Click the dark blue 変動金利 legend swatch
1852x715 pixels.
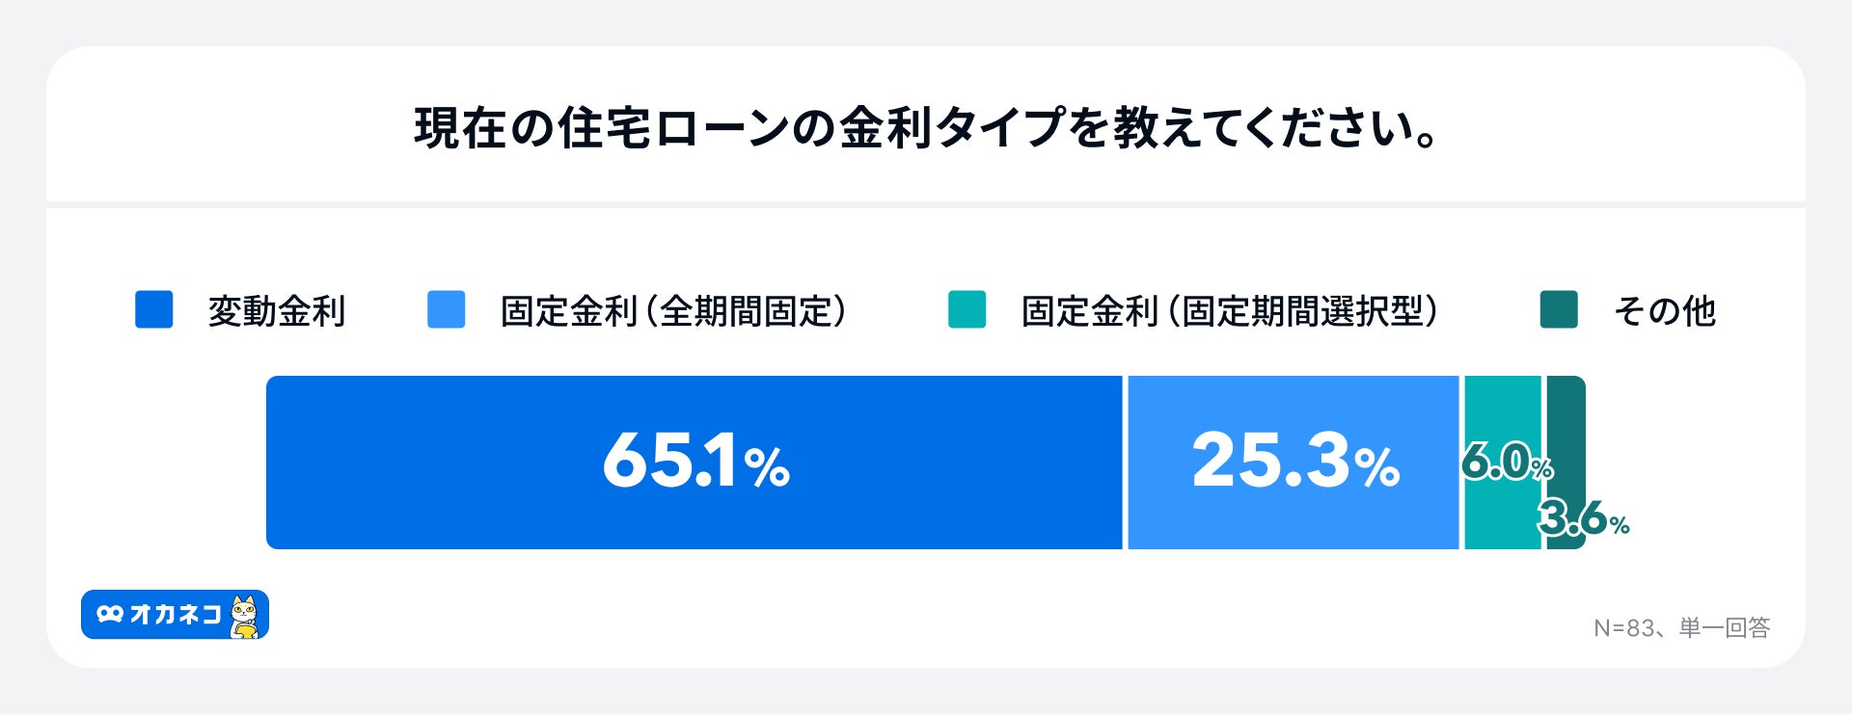tap(154, 309)
